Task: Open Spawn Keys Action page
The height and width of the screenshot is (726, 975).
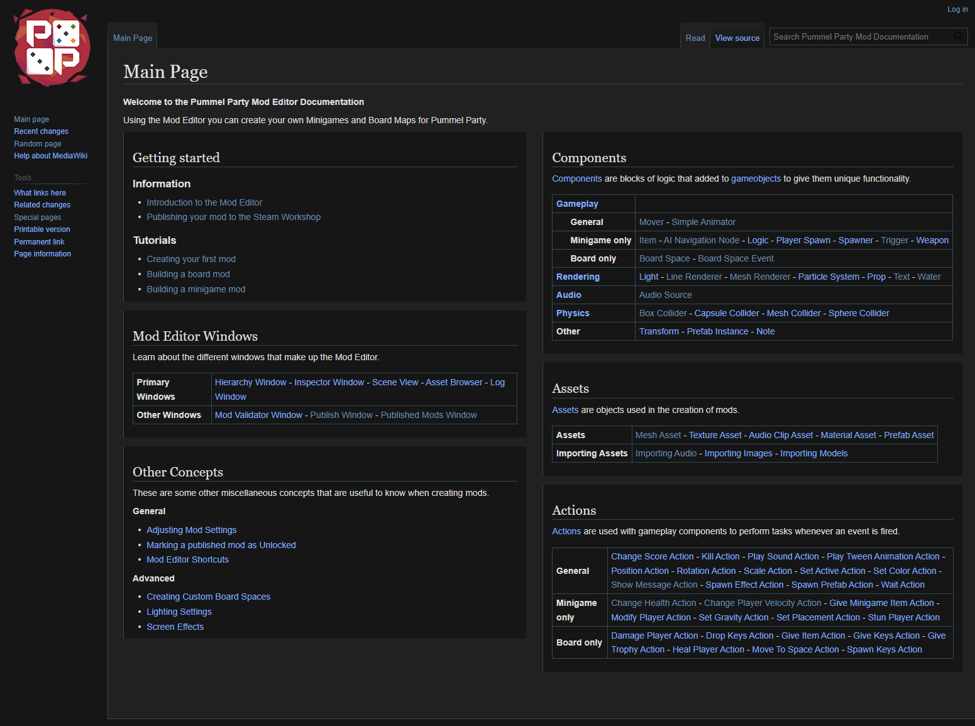Action: (x=884, y=649)
